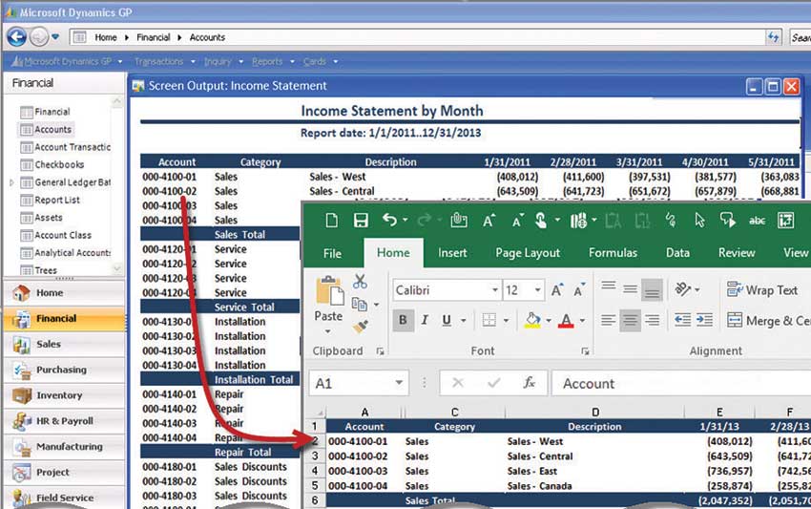Select the Format Painter brush
The height and width of the screenshot is (509, 811).
tap(360, 327)
